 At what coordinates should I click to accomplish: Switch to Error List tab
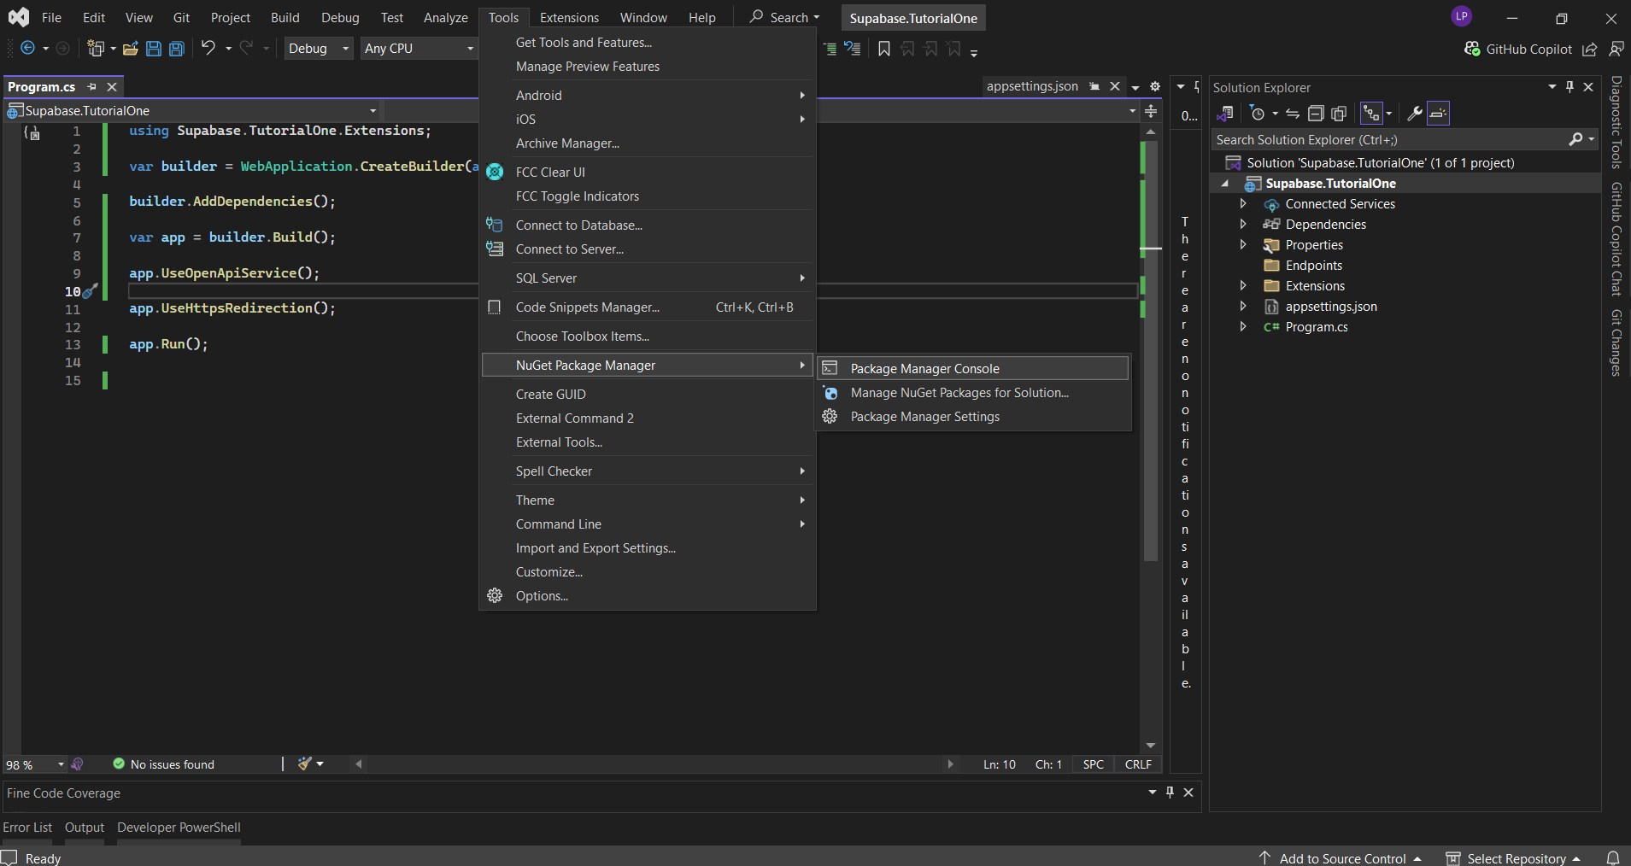tap(27, 827)
